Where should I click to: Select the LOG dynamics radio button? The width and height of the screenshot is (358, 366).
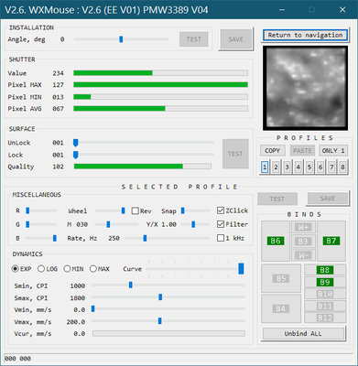(41, 269)
